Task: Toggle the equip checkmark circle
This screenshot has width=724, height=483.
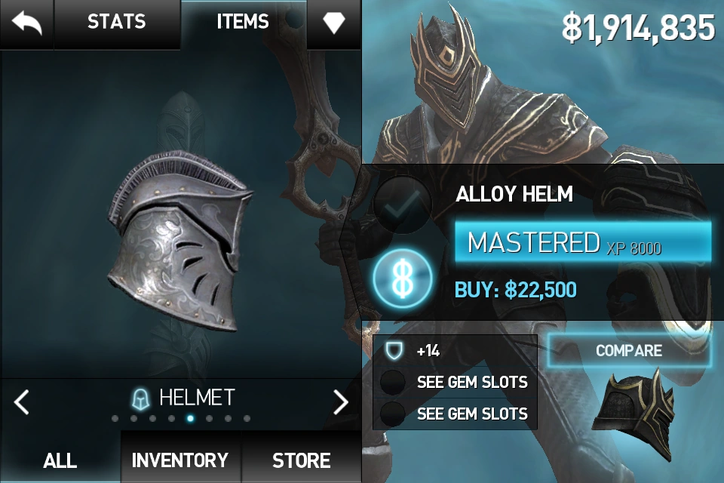Action: [402, 204]
